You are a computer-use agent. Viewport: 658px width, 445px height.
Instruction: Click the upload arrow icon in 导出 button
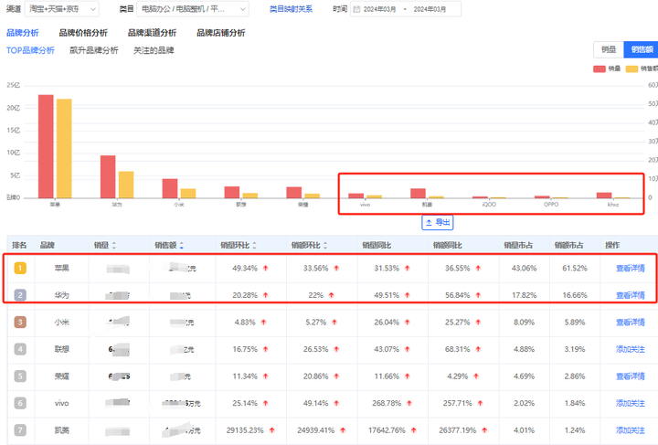[x=429, y=222]
